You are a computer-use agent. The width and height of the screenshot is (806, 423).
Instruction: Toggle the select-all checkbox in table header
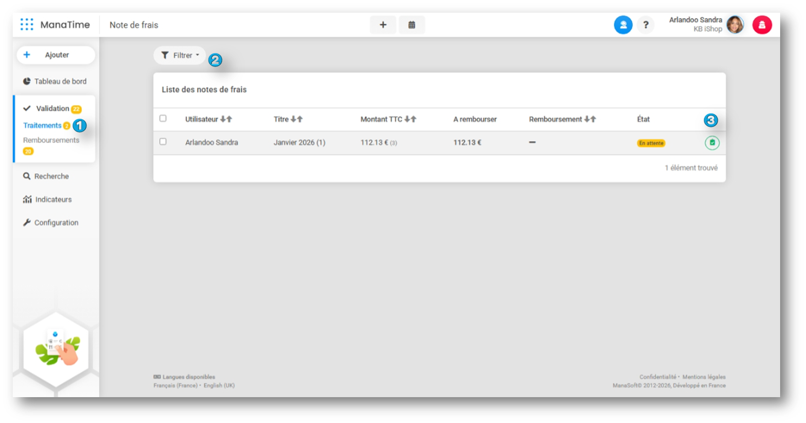pos(163,118)
